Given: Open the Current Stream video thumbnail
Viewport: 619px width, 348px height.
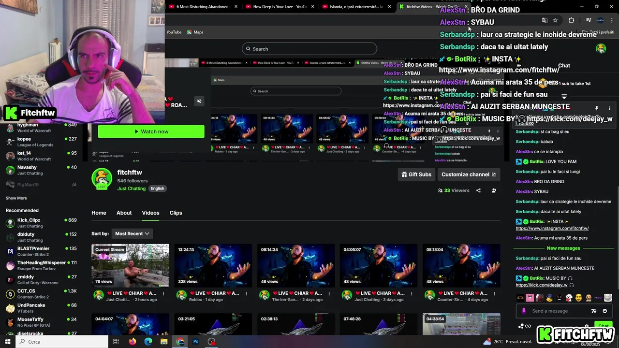Looking at the screenshot, I should [x=131, y=265].
